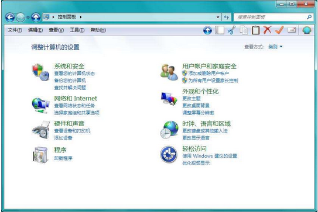Click the 网络和 Internet globe icon
The height and width of the screenshot is (212, 318).
pos(40,105)
